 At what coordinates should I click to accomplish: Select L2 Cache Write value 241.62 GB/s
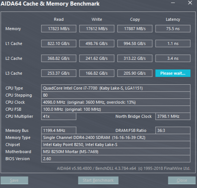[x=97, y=58]
